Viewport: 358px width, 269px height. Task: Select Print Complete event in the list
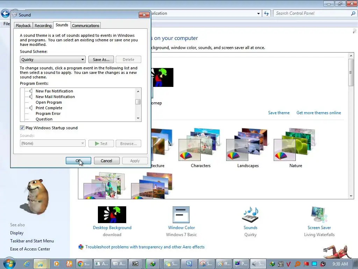49,108
